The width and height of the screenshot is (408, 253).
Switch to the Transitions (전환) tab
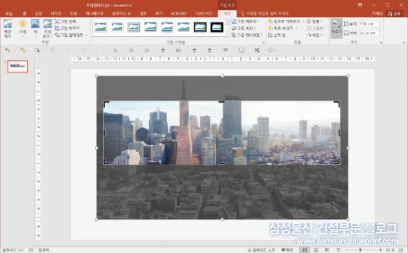[73, 14]
